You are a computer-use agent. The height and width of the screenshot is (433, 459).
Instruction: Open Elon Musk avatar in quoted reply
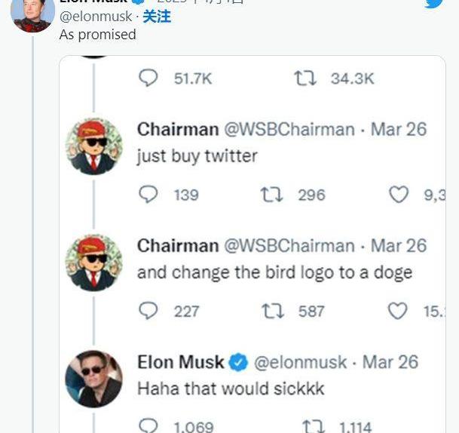point(94,379)
